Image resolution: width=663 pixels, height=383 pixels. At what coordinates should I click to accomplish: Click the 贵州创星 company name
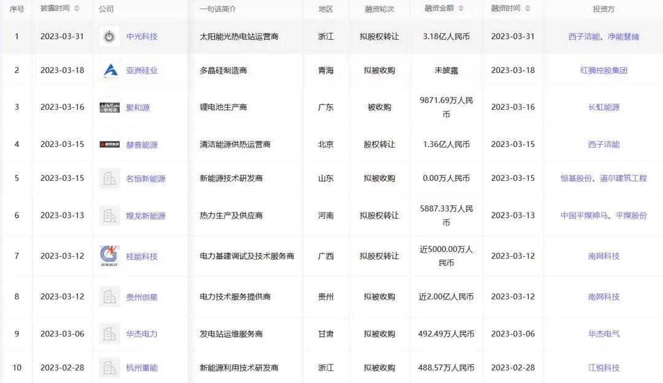(x=141, y=297)
